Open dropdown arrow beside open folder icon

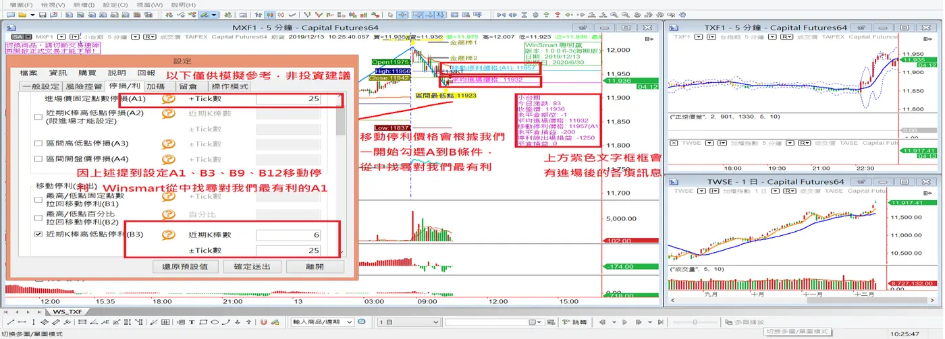[32, 14]
